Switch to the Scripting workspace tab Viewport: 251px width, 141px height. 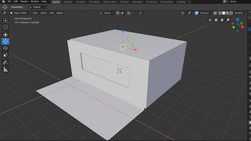point(181,2)
